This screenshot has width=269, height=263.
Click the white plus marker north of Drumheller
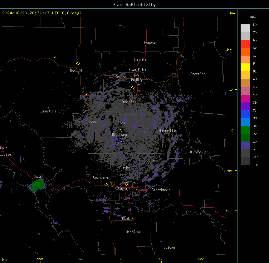point(191,117)
